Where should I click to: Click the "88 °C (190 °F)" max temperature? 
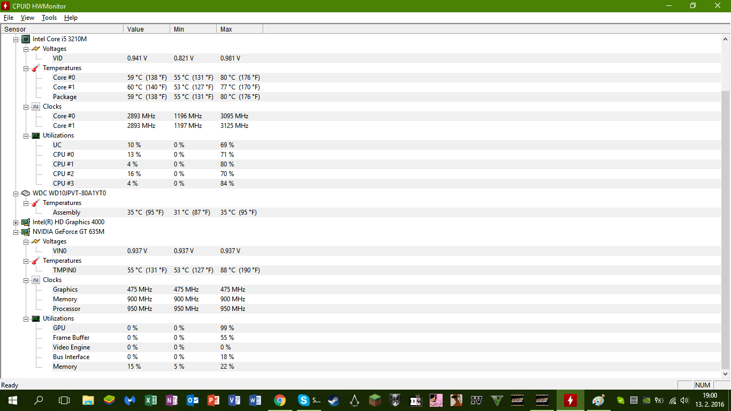(x=240, y=270)
